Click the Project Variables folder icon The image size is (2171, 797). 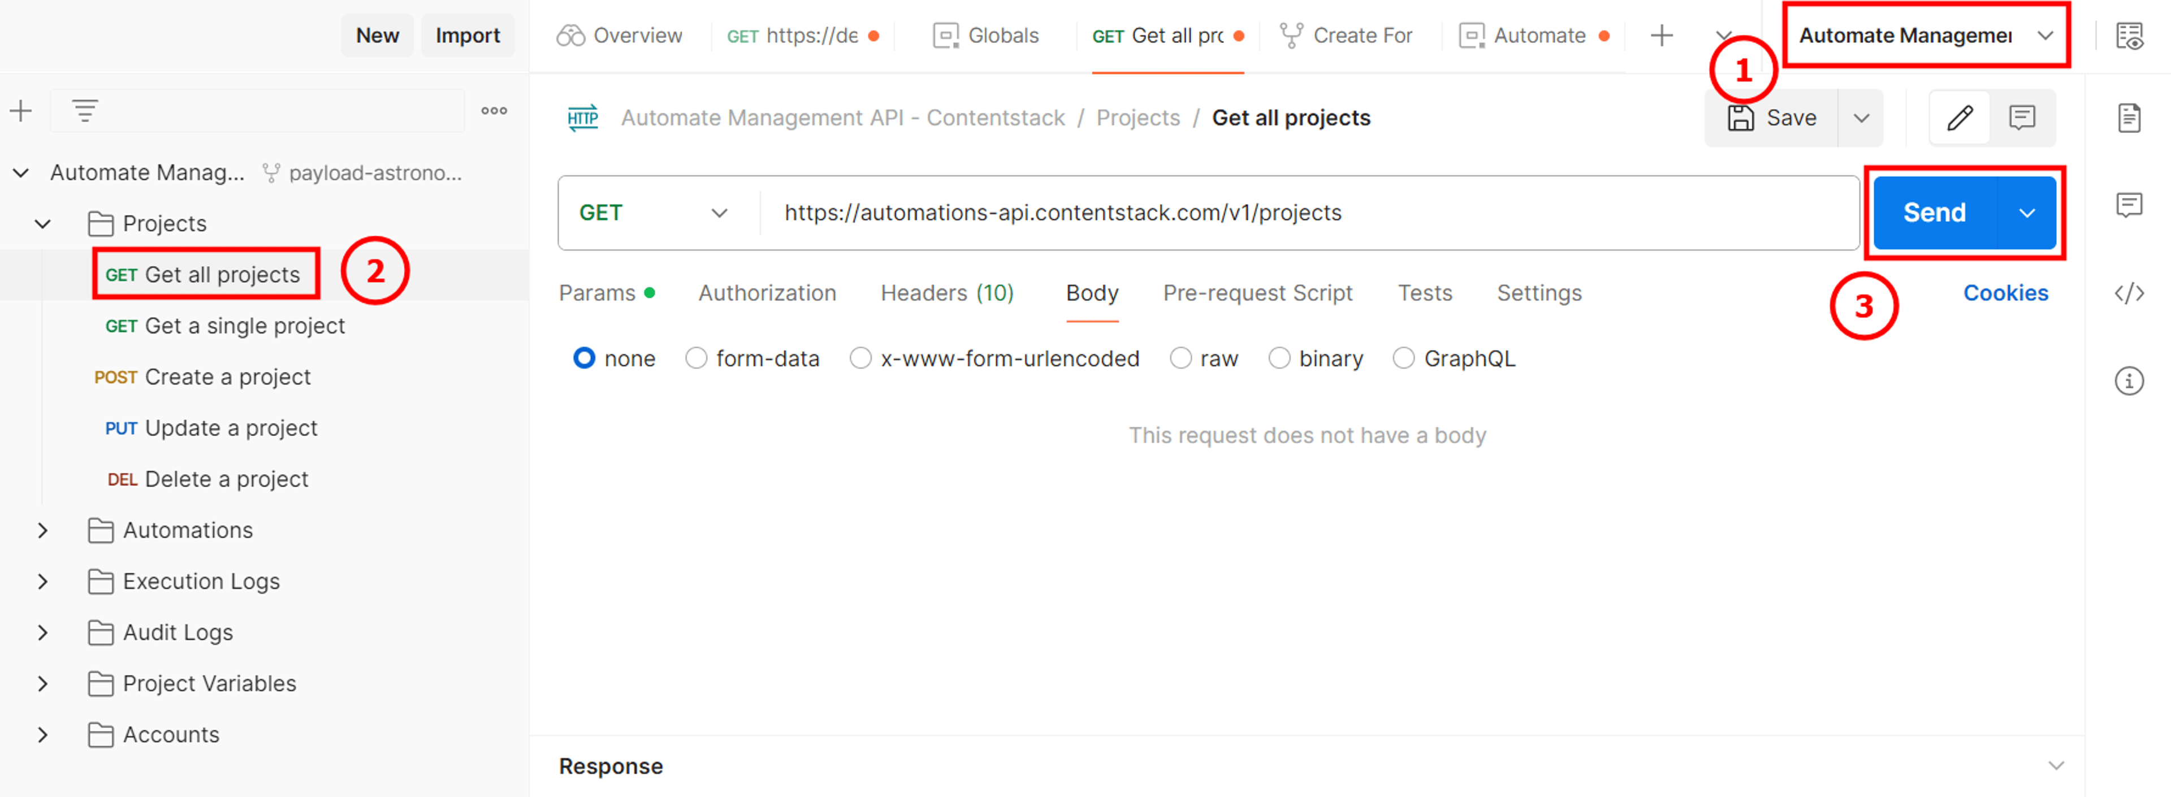pos(100,683)
